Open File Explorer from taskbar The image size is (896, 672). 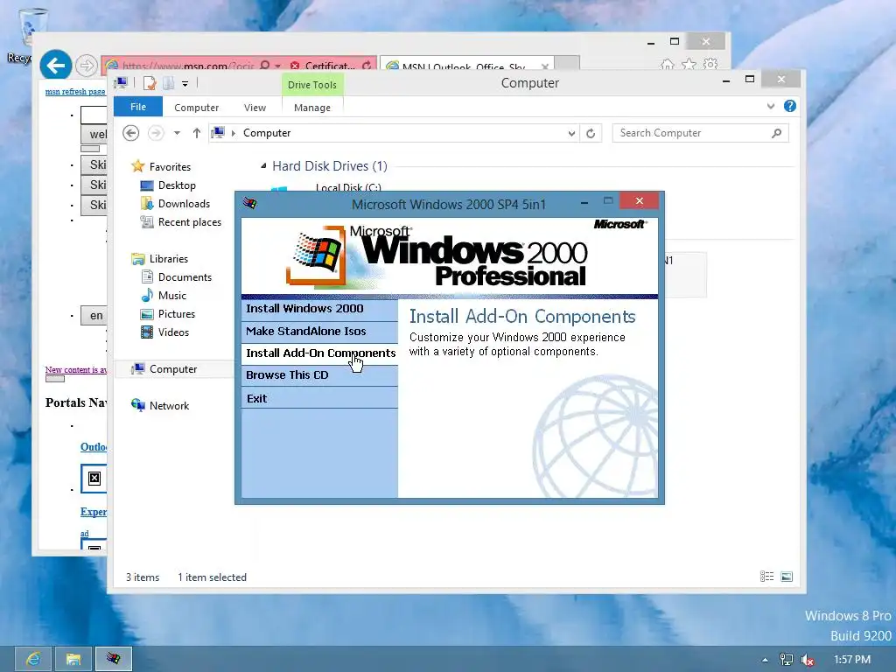(x=73, y=659)
